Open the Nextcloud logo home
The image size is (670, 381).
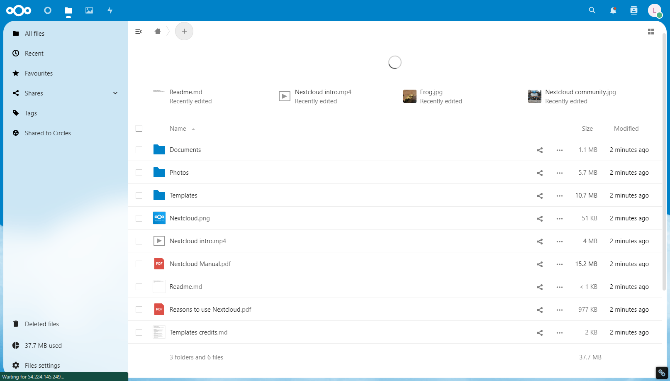click(19, 10)
